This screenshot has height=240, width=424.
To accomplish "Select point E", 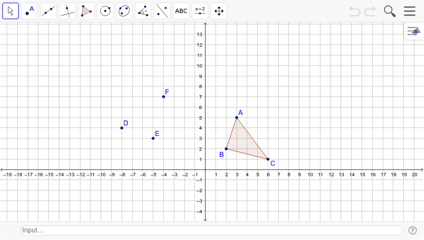I will tap(153, 138).
